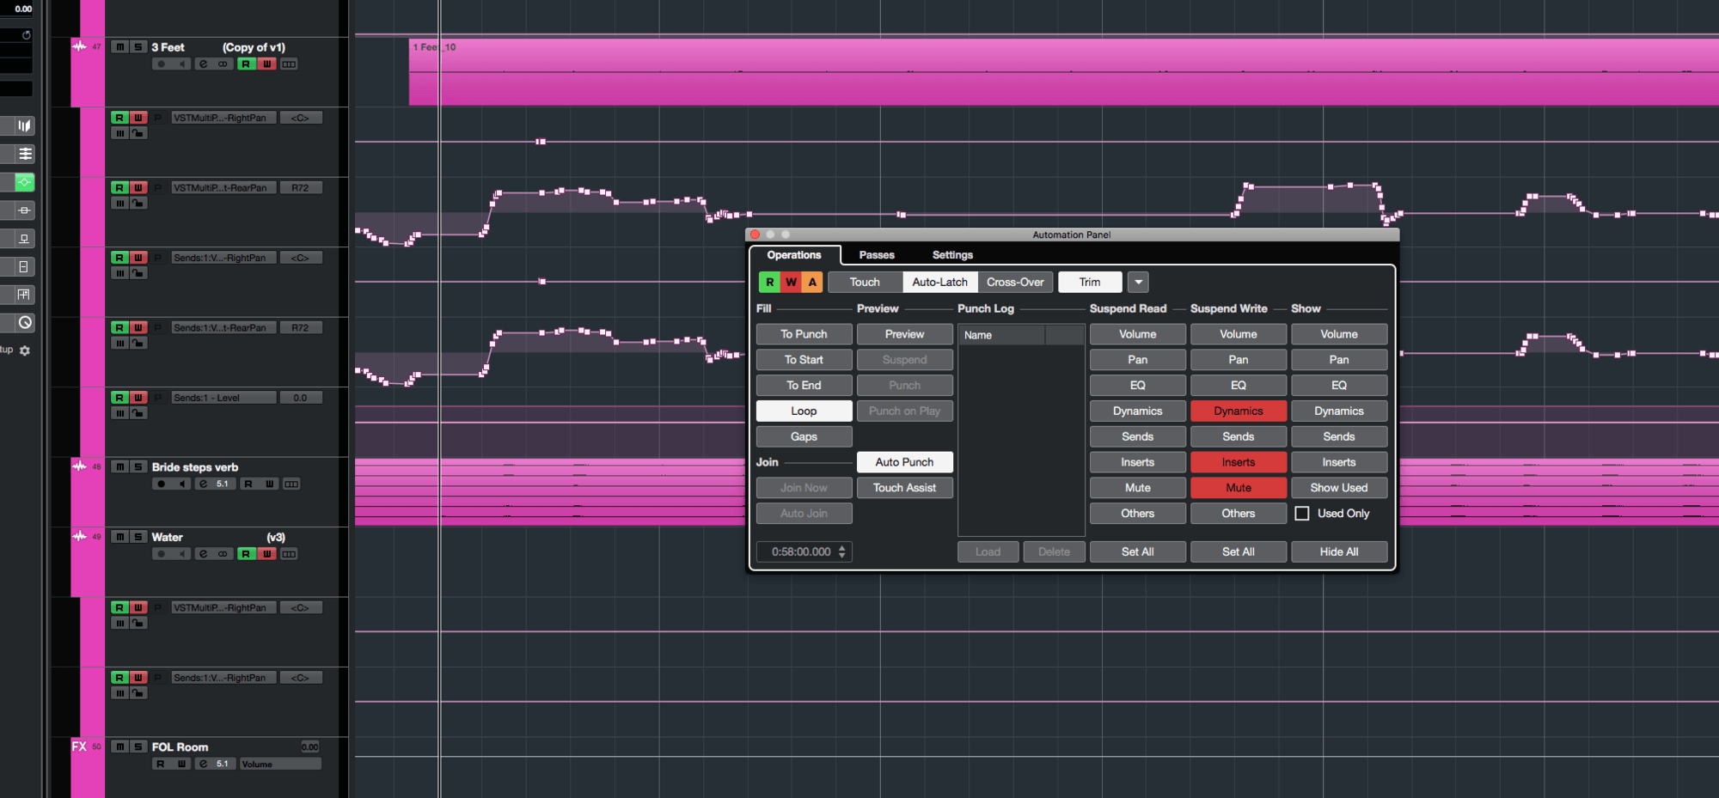Image resolution: width=1719 pixels, height=798 pixels.
Task: Toggle monitor speaker on Water track
Action: (181, 554)
